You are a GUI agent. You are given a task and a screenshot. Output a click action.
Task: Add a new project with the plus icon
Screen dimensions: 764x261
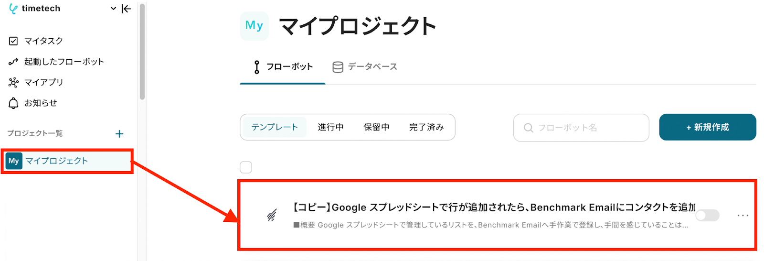coord(119,134)
